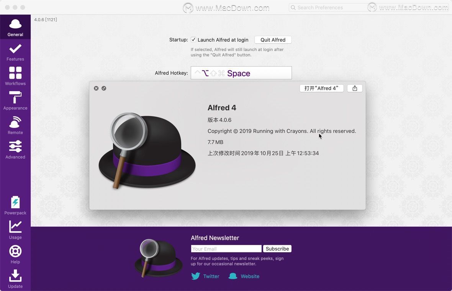
Task: Click the Alfred Hotkey field
Action: pos(241,73)
